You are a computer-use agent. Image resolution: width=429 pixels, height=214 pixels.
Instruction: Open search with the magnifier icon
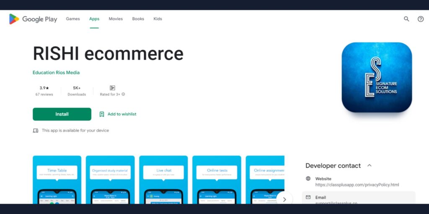tap(406, 19)
